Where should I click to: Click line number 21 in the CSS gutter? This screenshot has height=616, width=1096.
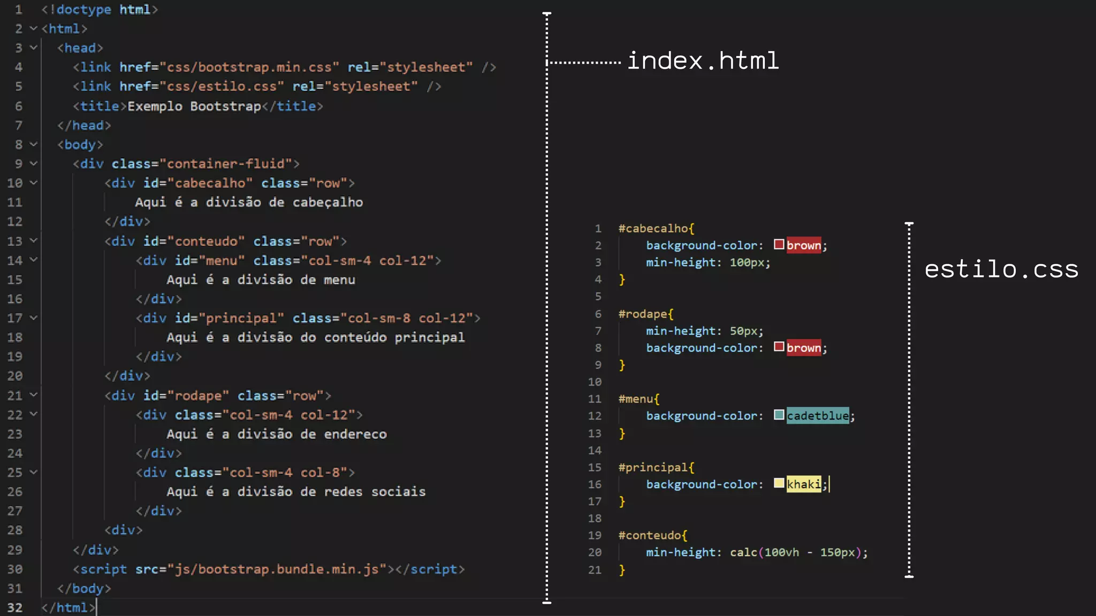595,570
